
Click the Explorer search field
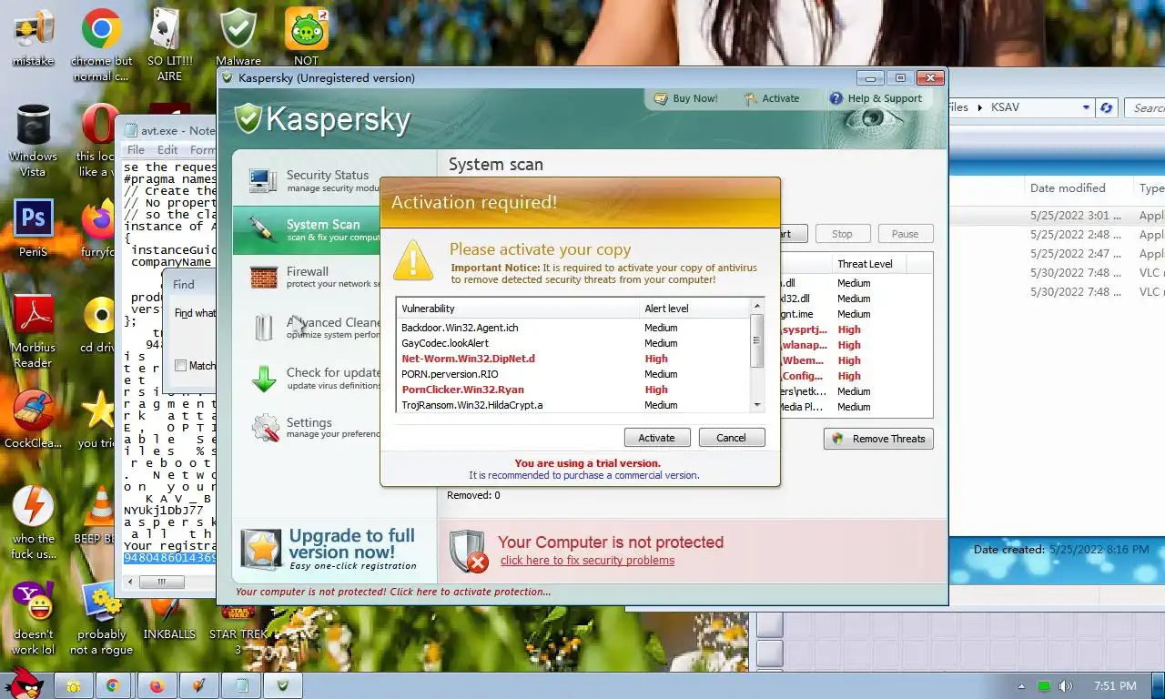(x=1146, y=107)
